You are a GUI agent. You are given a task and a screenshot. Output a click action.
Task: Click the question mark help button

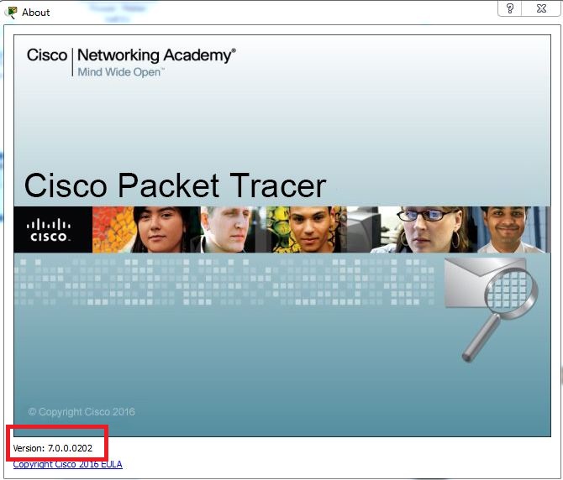(509, 8)
